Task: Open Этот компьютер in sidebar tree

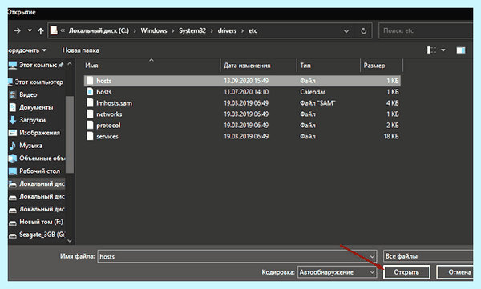Action: click(36, 82)
